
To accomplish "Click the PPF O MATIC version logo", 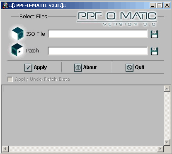I will [x=117, y=19].
